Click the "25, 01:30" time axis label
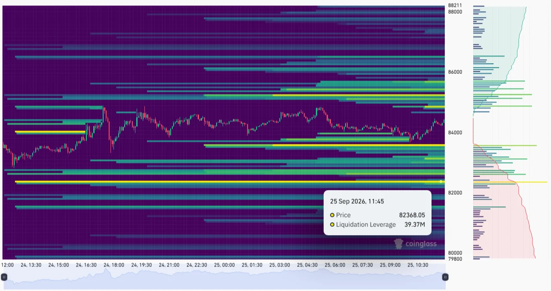Viewport: 551px width, 291px height. (x=252, y=265)
